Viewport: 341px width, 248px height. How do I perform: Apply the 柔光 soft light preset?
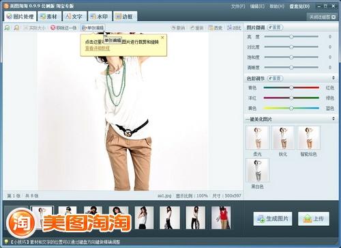(258, 138)
